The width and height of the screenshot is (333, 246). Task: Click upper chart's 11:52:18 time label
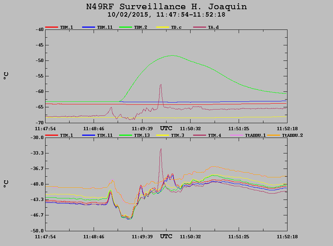287,129
